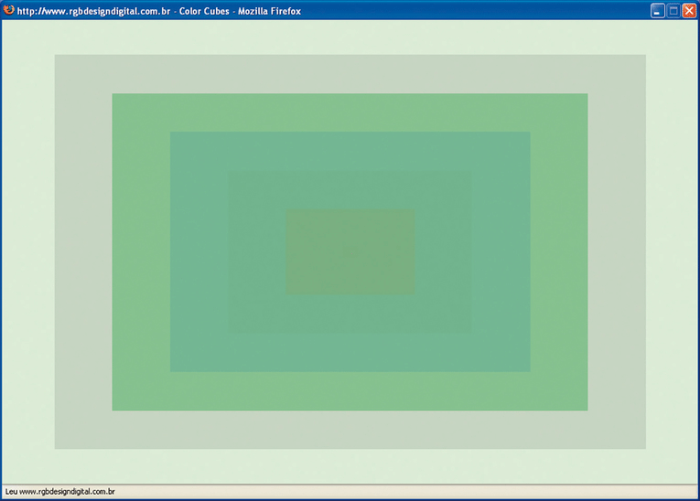
Task: Close the Color Cubes popup window
Action: [x=689, y=11]
